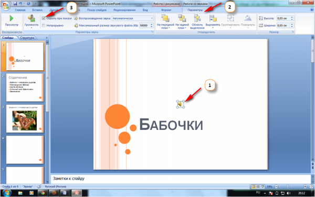
Task: Click the Бабочки title text on slide
Action: (x=171, y=125)
